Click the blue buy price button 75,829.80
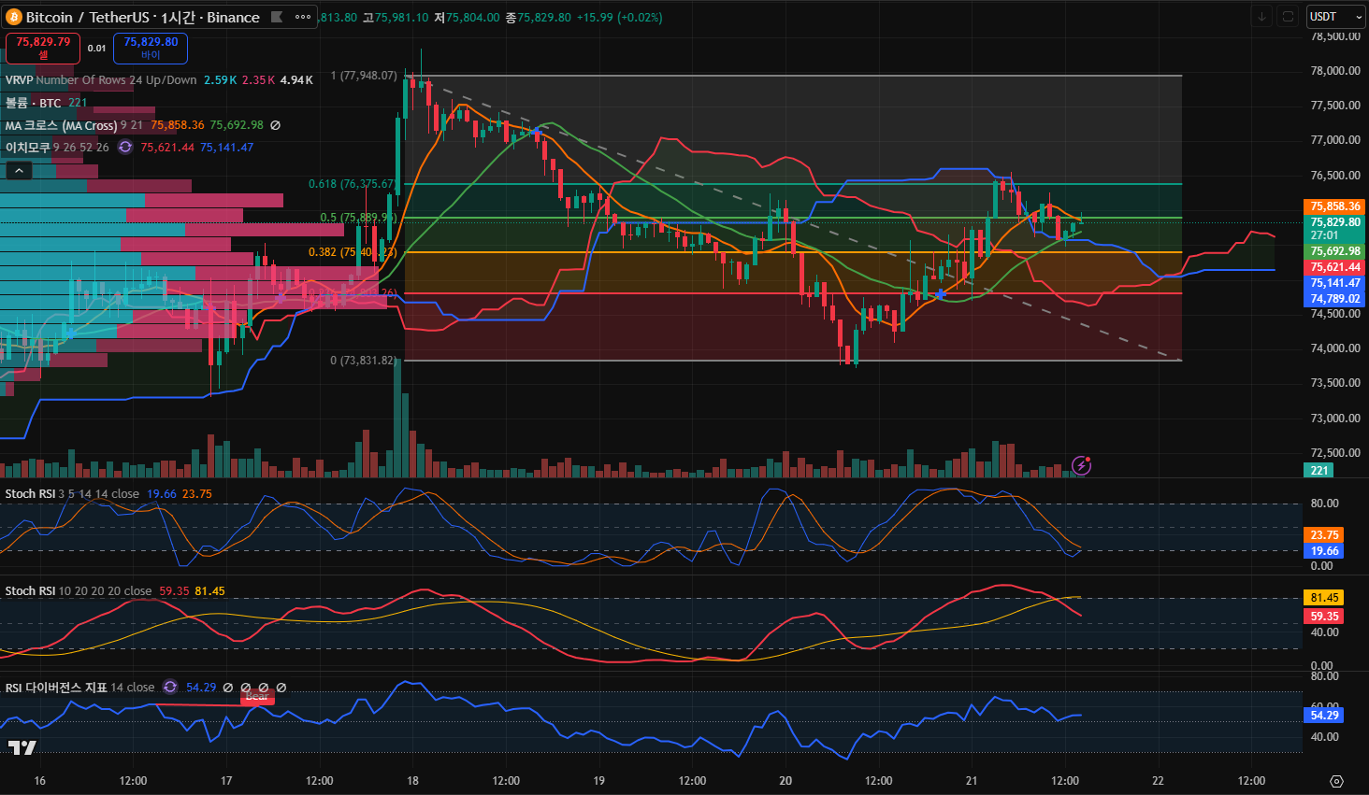The height and width of the screenshot is (795, 1369). click(x=151, y=48)
